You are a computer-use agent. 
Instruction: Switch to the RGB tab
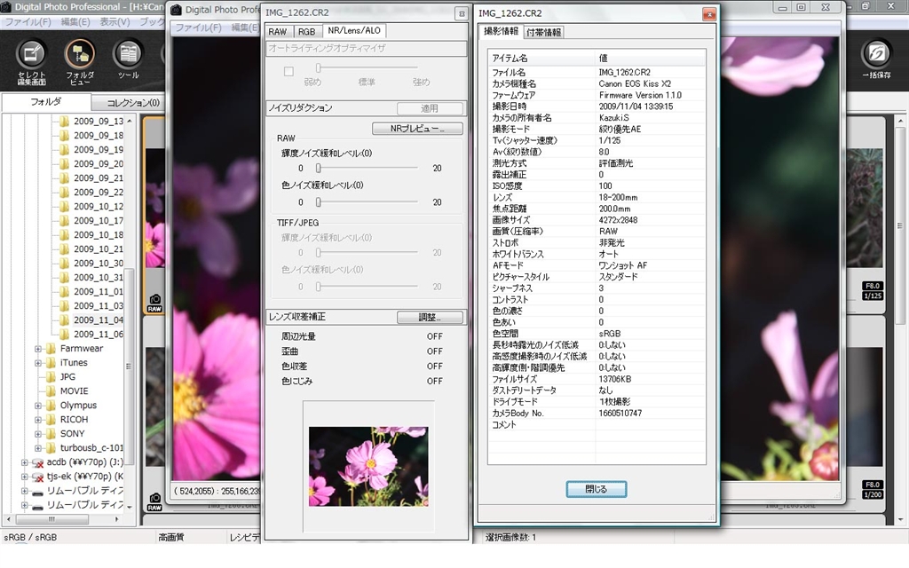[x=306, y=32]
